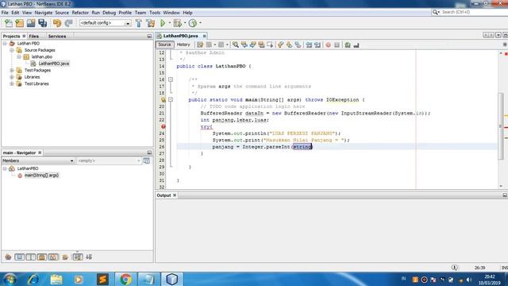Image resolution: width=508 pixels, height=286 pixels.
Task: Toggle Navigator Show Fields filter
Action: pyautogui.click(x=19, y=257)
